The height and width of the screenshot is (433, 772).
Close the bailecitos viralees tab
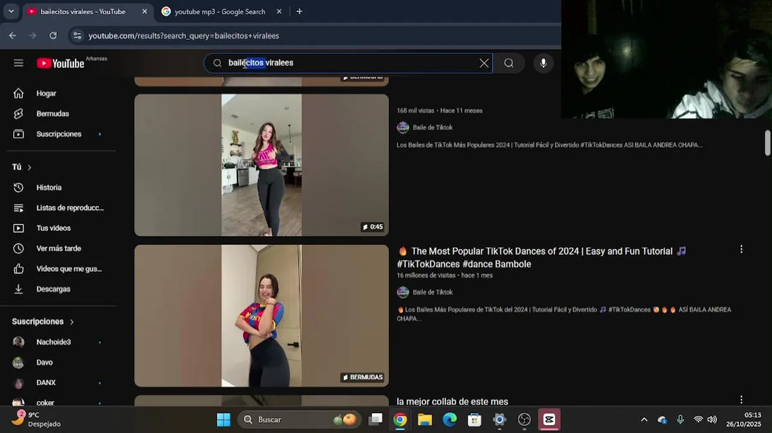(x=144, y=11)
